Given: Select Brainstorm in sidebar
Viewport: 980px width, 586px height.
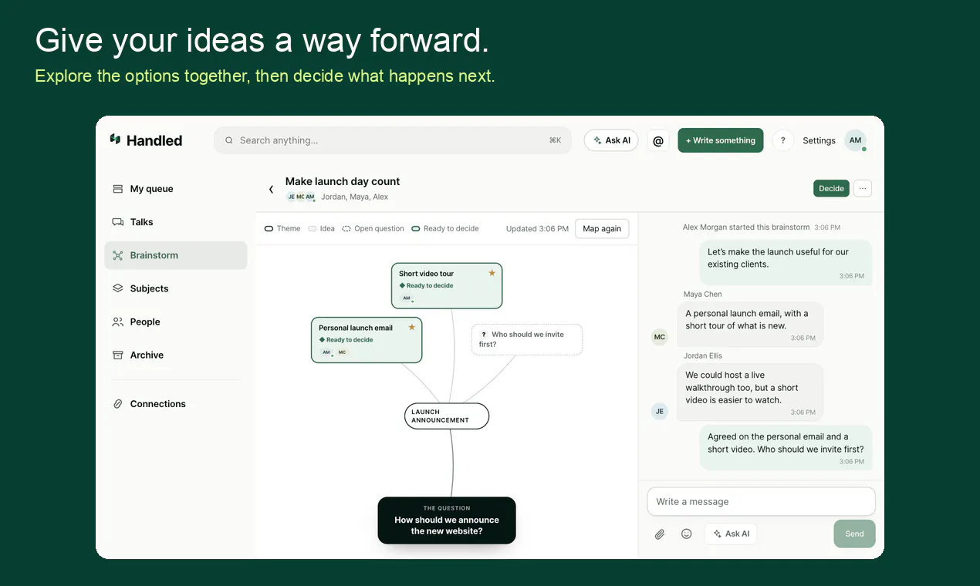Looking at the screenshot, I should [176, 255].
